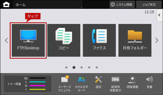Open the FTP/Desktop tile
Image resolution: width=163 pixels, height=95 pixels.
tap(28, 40)
